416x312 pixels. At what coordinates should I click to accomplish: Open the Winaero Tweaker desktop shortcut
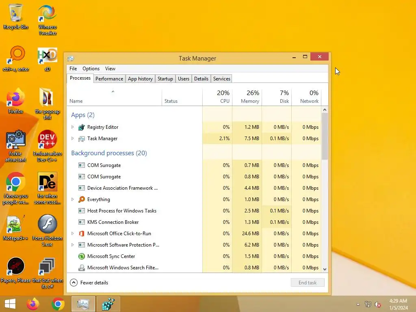[47, 20]
